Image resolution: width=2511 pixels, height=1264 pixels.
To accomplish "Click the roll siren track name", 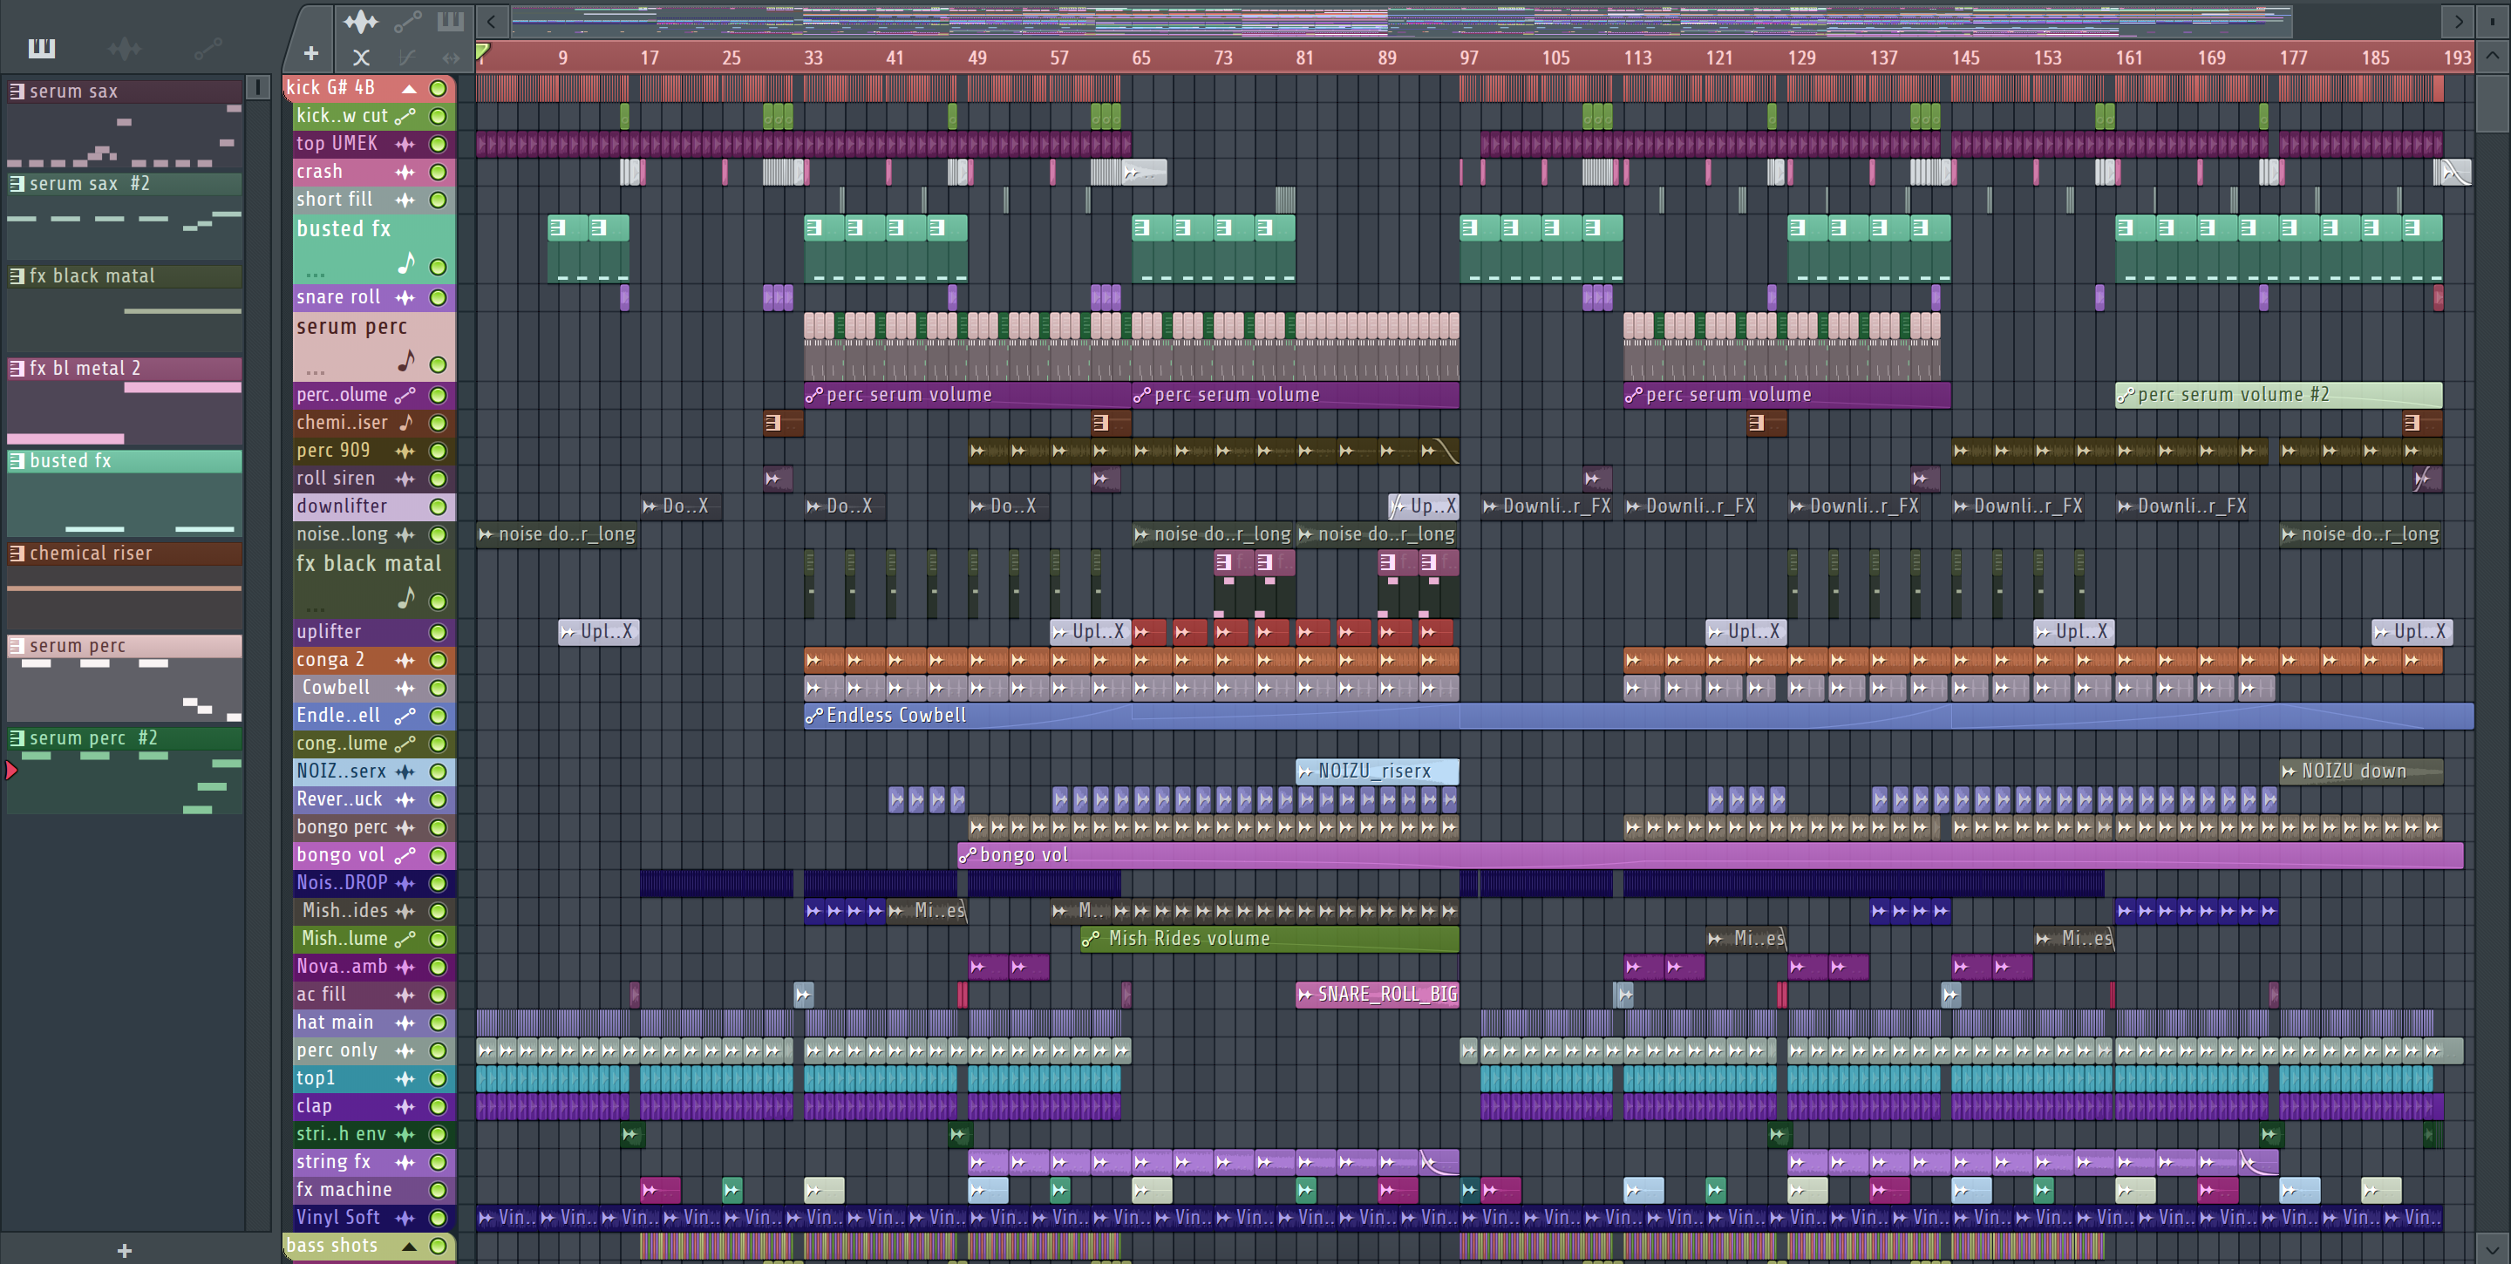I will tap(336, 479).
